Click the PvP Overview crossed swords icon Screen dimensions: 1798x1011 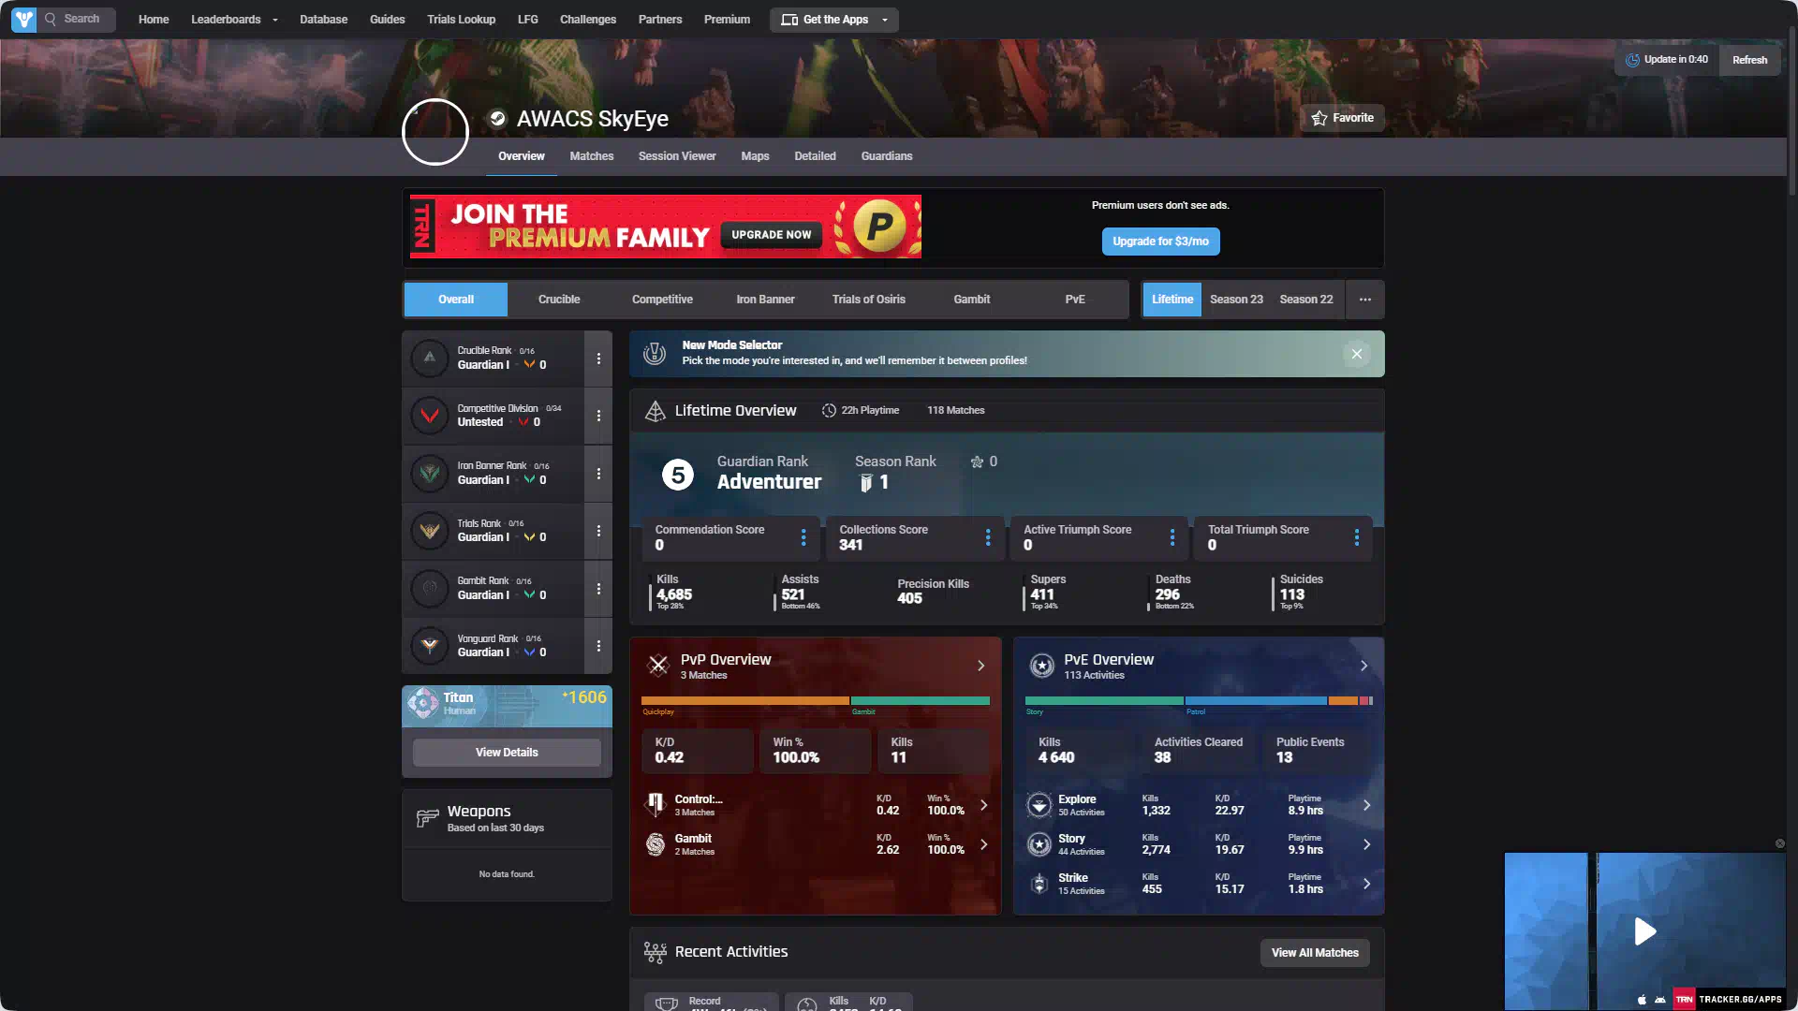point(658,666)
